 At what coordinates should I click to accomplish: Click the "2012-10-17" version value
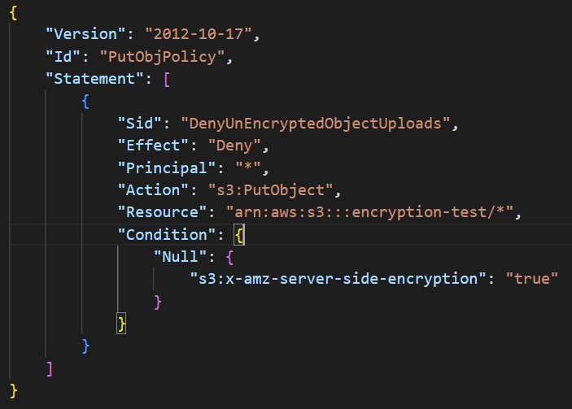pos(198,35)
